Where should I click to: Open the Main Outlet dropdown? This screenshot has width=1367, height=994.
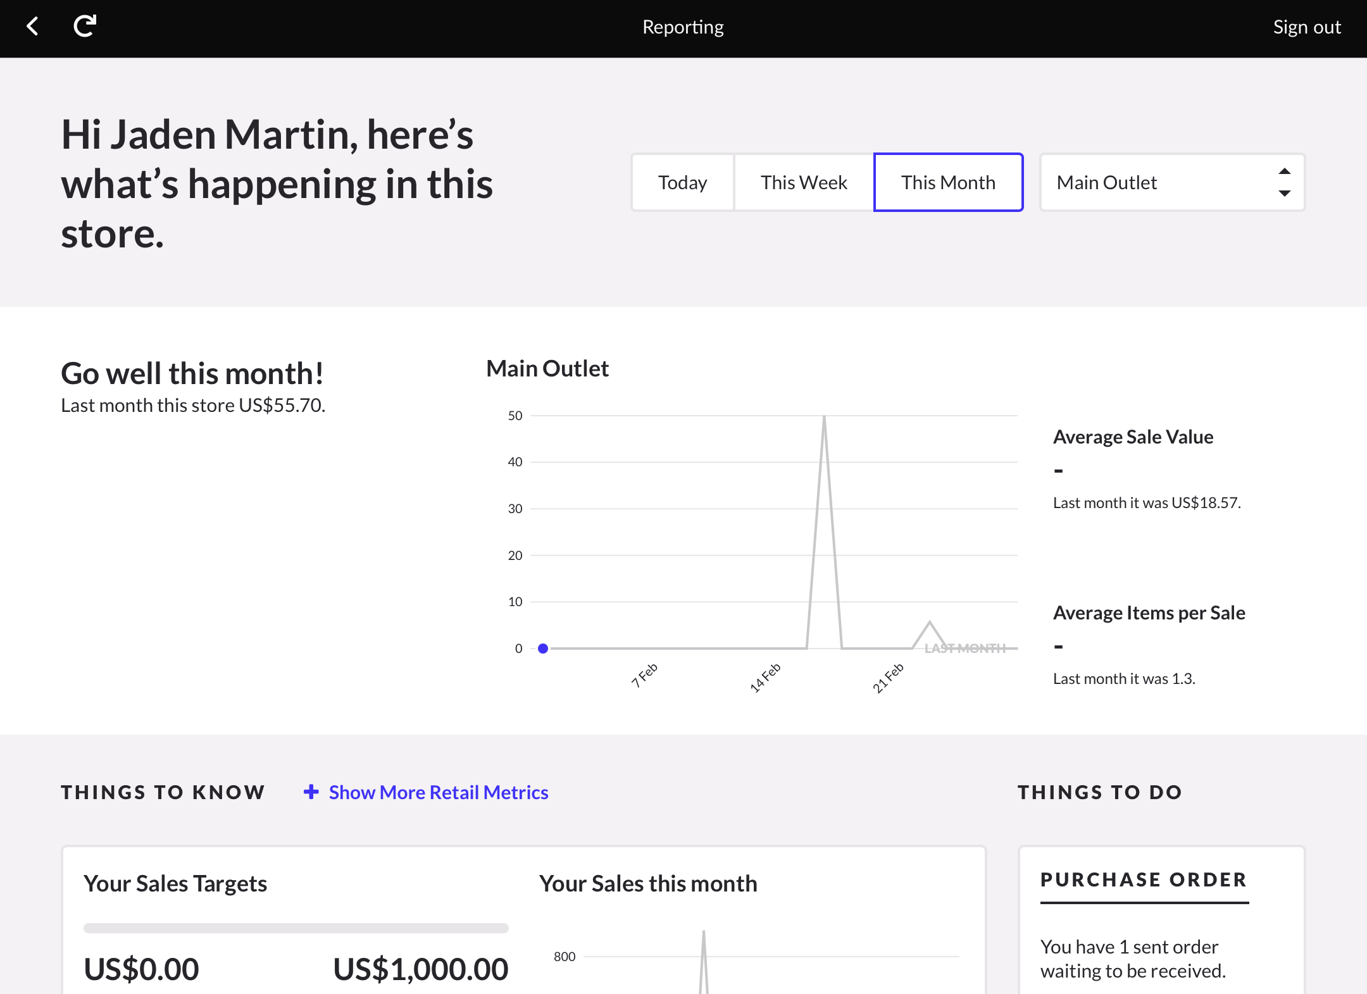1171,182
